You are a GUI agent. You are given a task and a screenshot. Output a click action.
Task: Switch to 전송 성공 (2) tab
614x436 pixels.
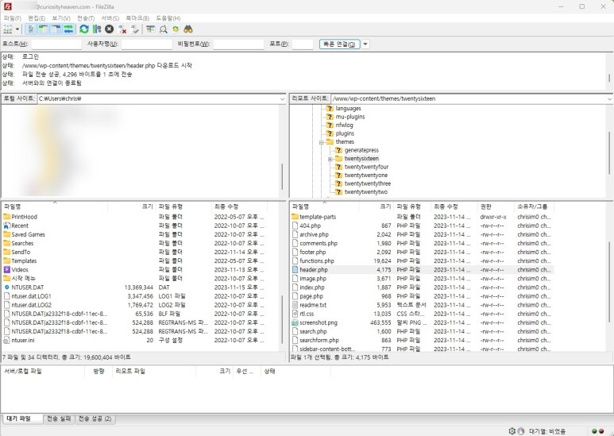[95, 419]
